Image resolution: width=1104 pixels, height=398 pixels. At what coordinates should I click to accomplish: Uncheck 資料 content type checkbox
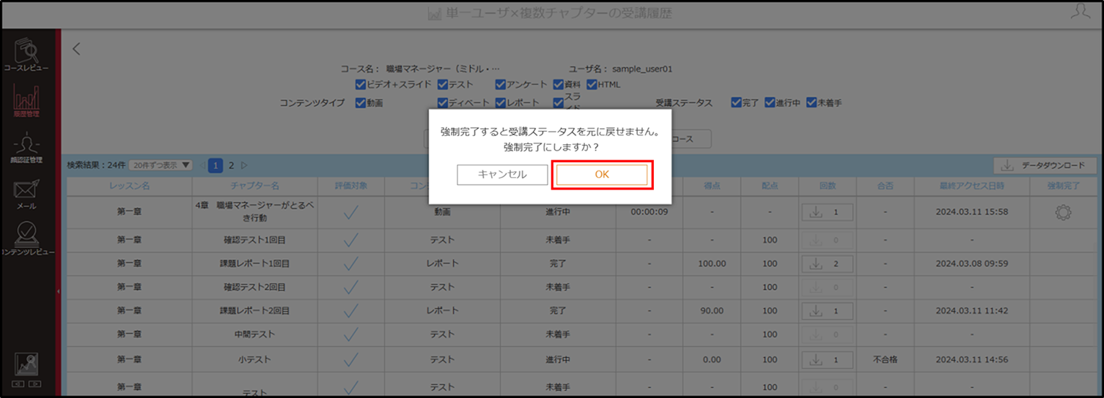(558, 85)
